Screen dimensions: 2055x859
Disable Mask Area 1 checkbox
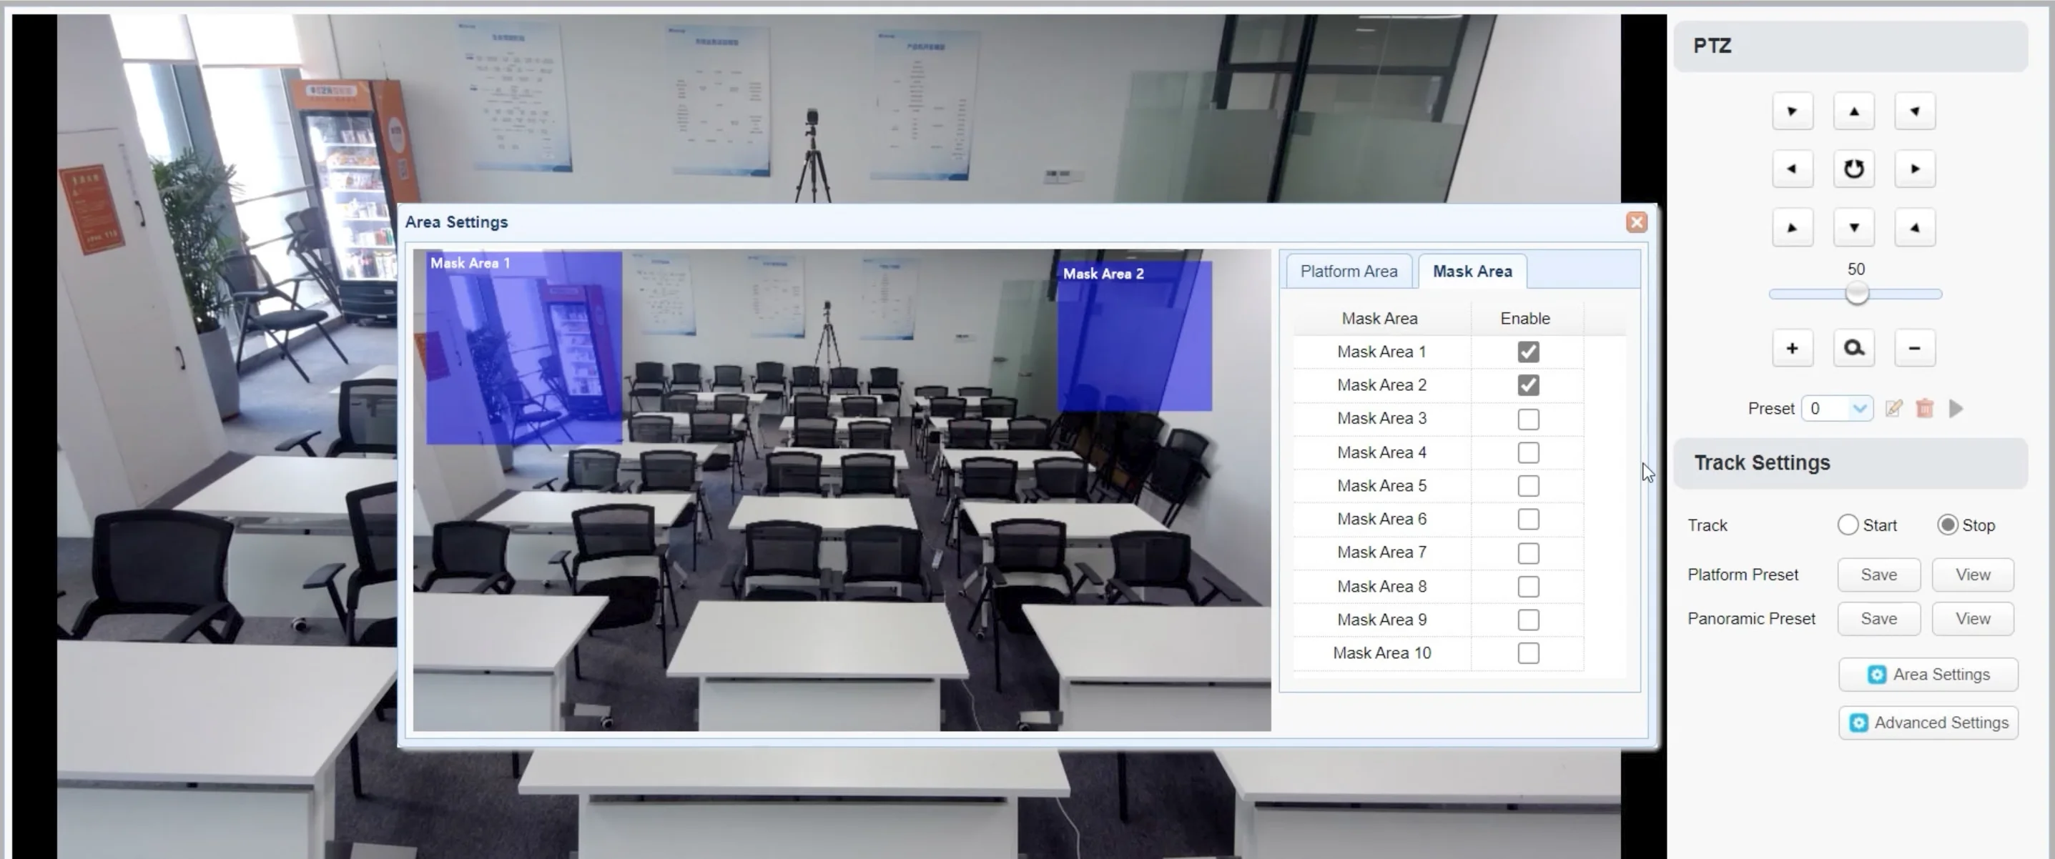tap(1528, 352)
